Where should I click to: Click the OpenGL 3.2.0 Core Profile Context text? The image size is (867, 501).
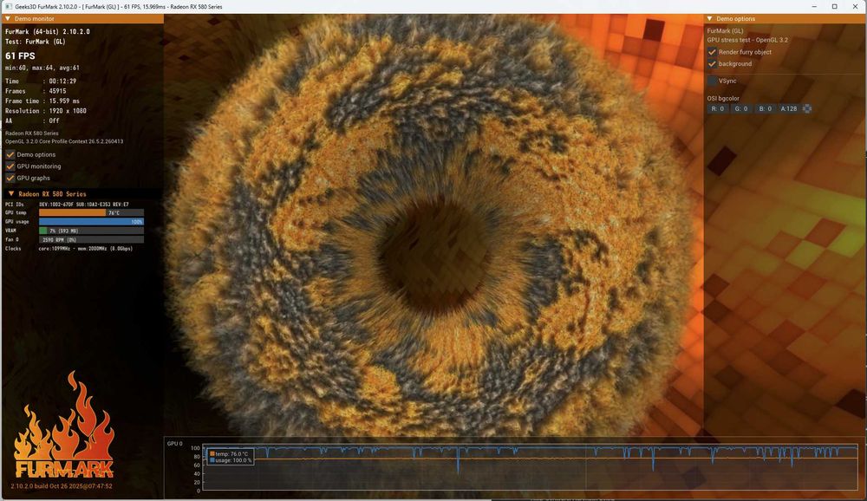click(x=64, y=141)
